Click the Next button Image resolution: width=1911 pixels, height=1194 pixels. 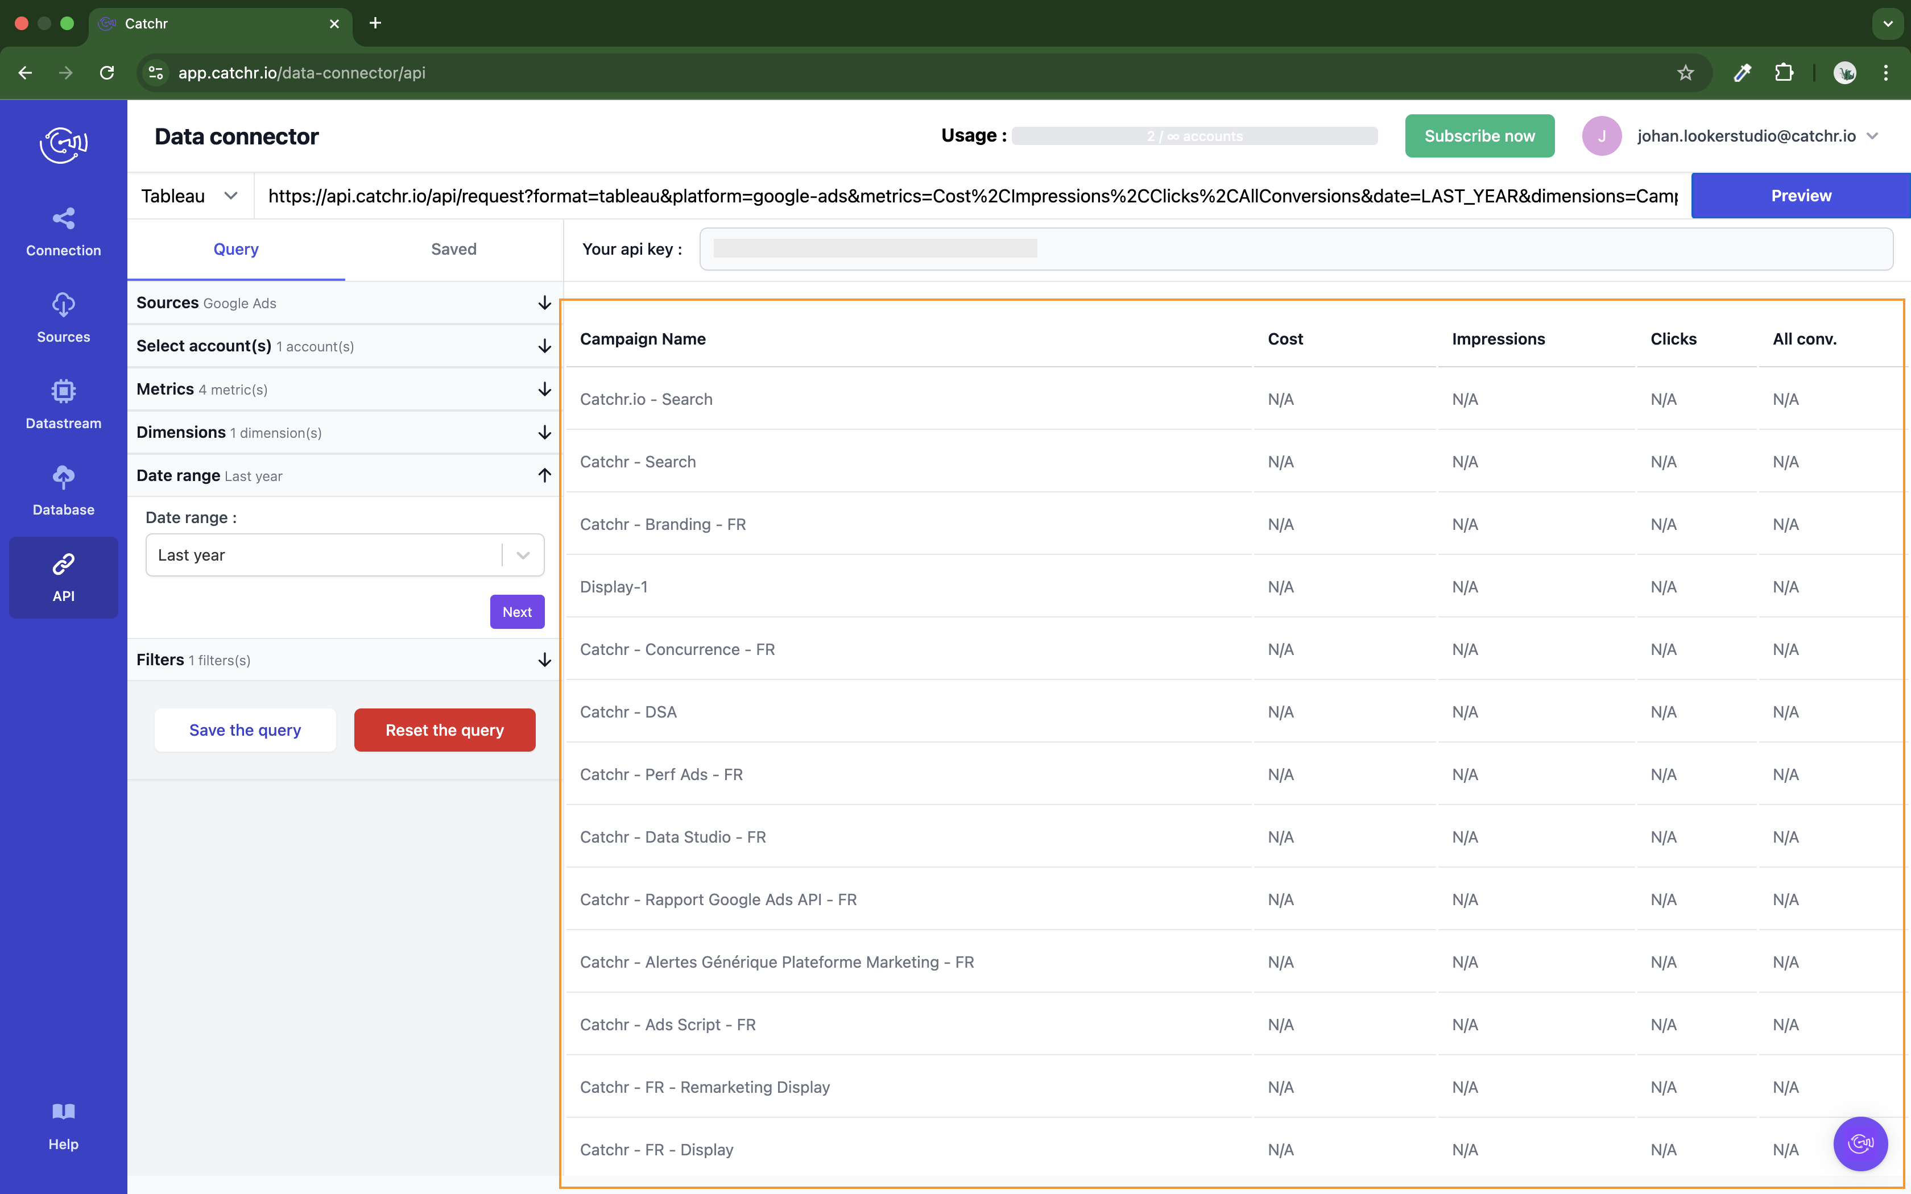[x=517, y=612]
